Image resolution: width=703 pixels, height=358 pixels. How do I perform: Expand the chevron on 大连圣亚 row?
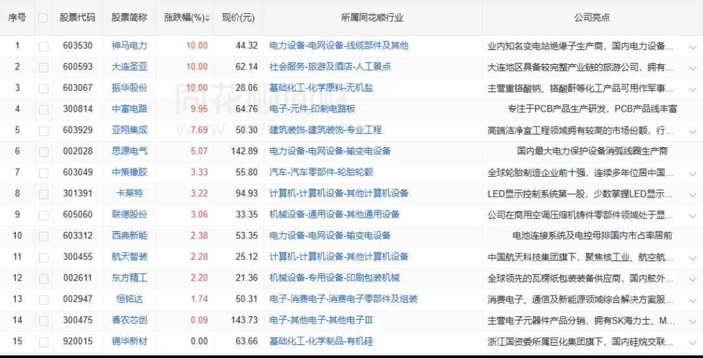[x=692, y=67]
